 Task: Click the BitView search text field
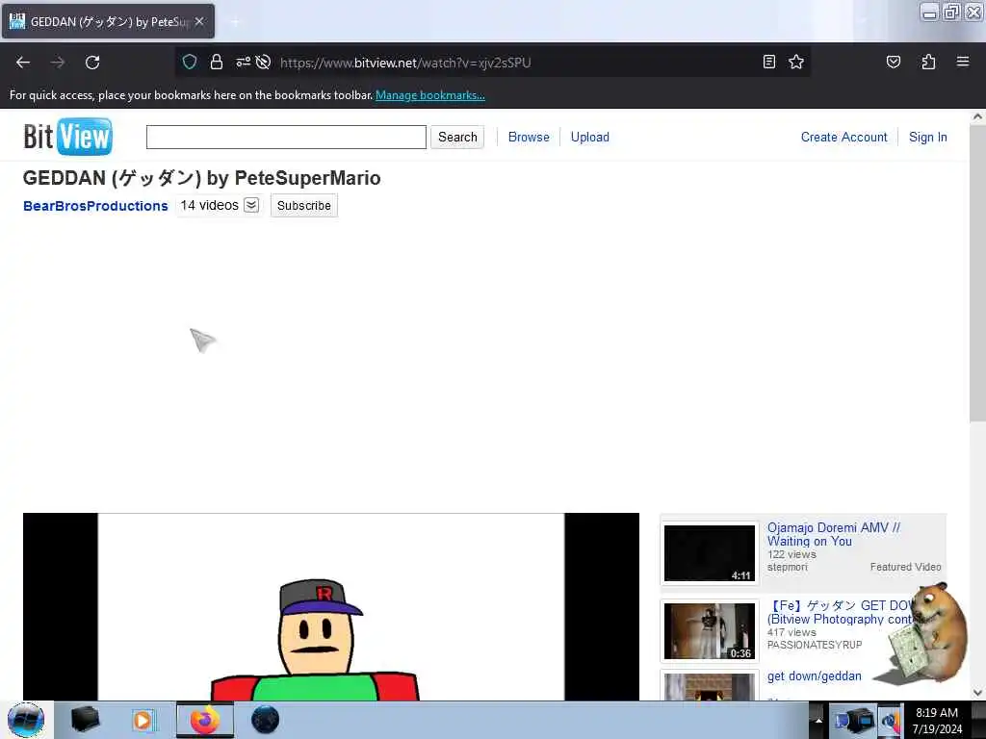point(286,137)
